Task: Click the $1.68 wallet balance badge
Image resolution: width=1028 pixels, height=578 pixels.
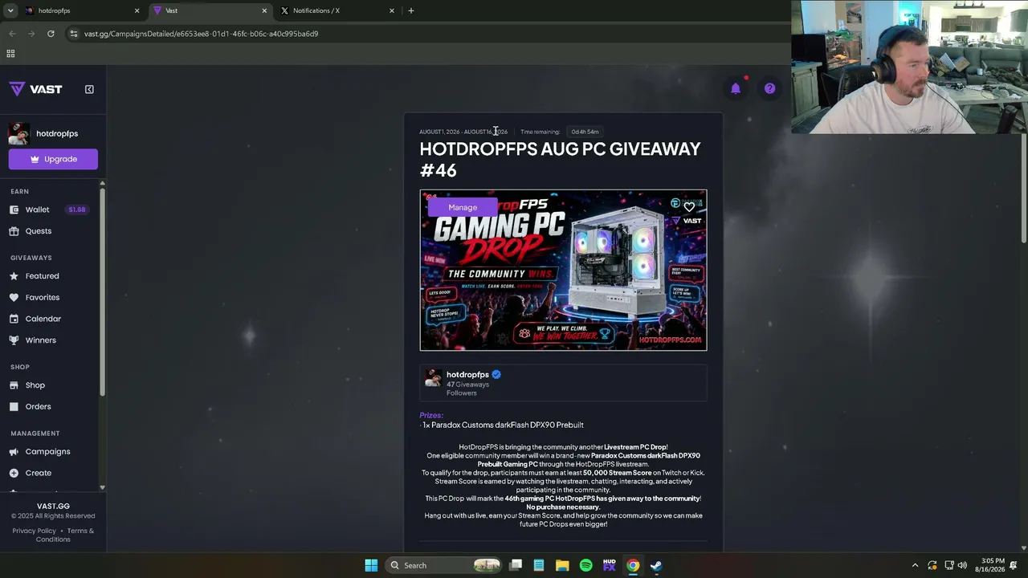Action: pyautogui.click(x=77, y=210)
